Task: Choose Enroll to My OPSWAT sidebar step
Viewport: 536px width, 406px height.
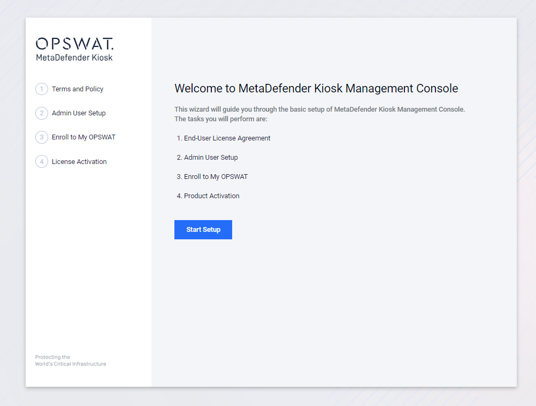Action: click(x=84, y=137)
